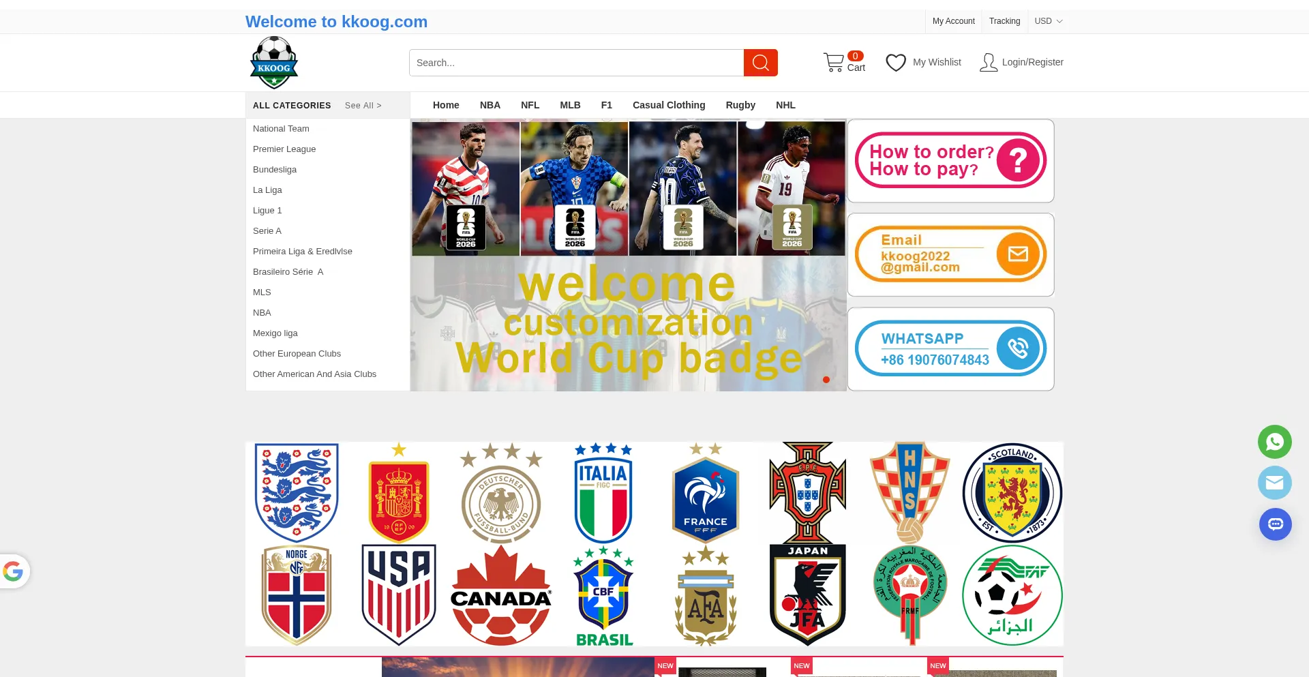
Task: Open the Home menu item
Action: tap(446, 105)
